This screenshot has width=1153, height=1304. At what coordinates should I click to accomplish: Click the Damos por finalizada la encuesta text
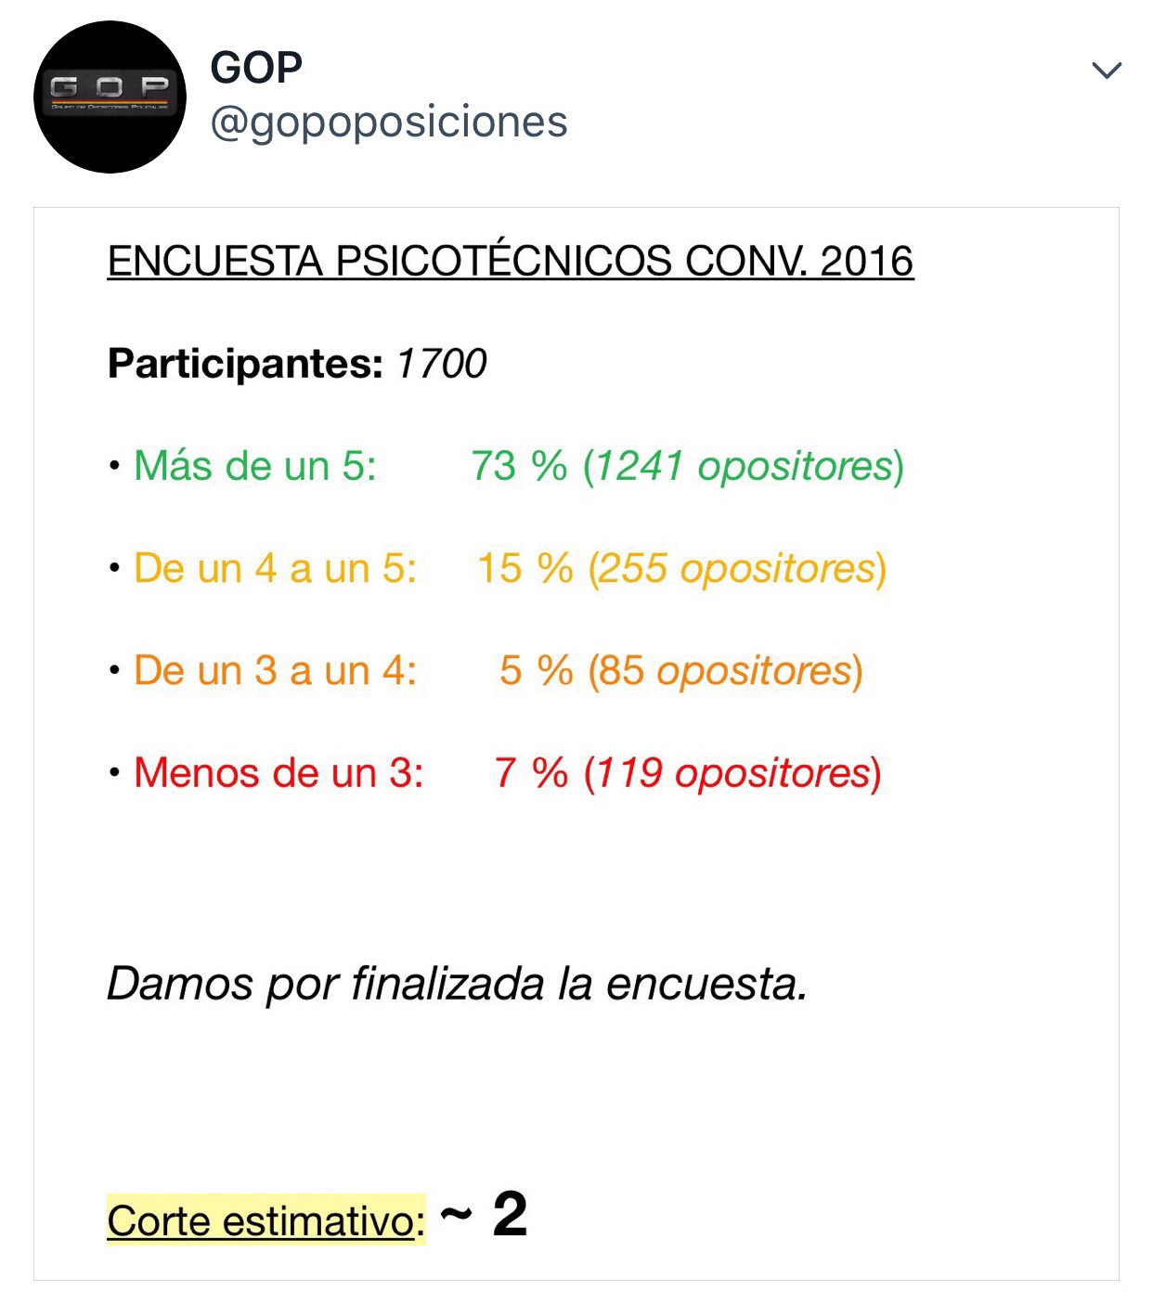click(x=457, y=984)
